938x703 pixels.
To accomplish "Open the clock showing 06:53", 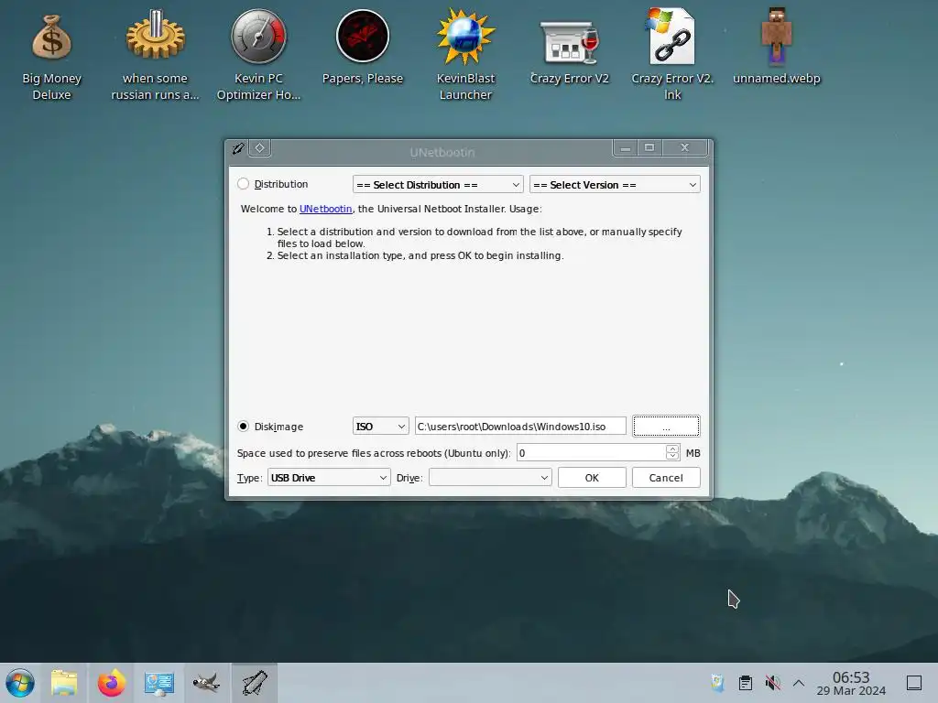I will tap(851, 683).
